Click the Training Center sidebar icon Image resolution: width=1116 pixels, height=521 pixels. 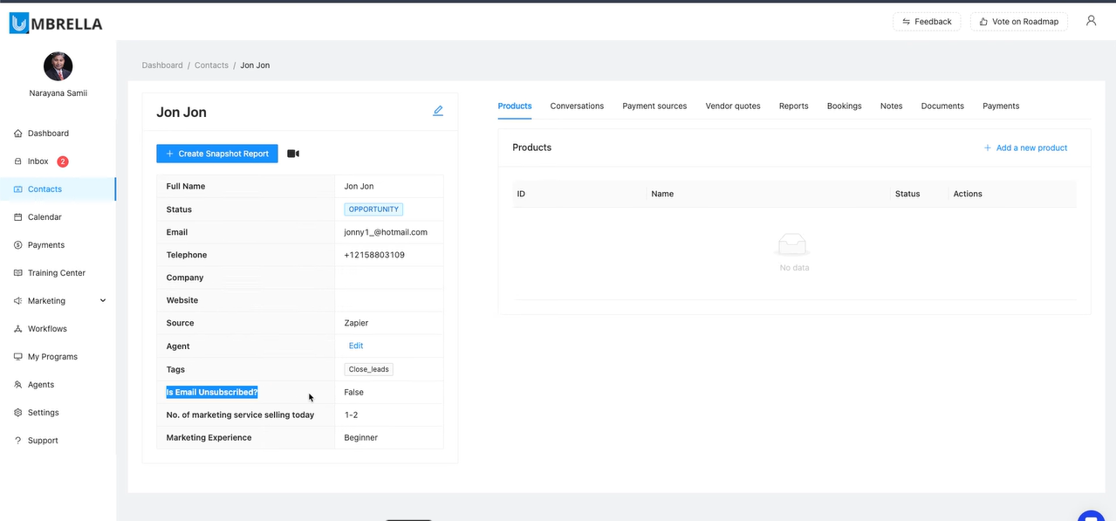click(x=18, y=273)
